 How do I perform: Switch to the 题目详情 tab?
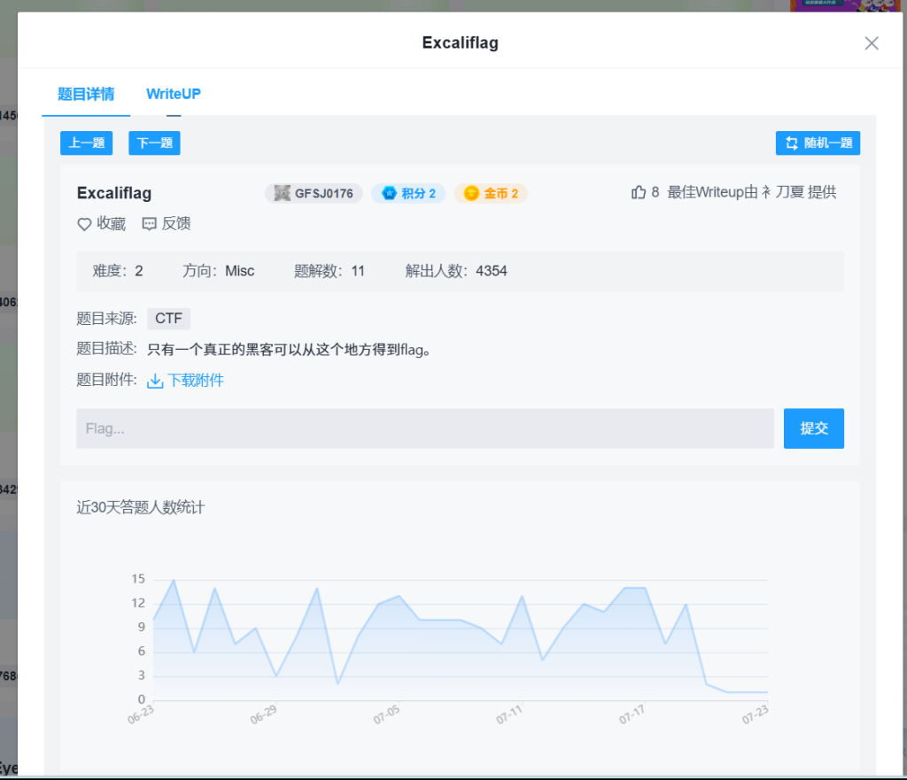86,94
